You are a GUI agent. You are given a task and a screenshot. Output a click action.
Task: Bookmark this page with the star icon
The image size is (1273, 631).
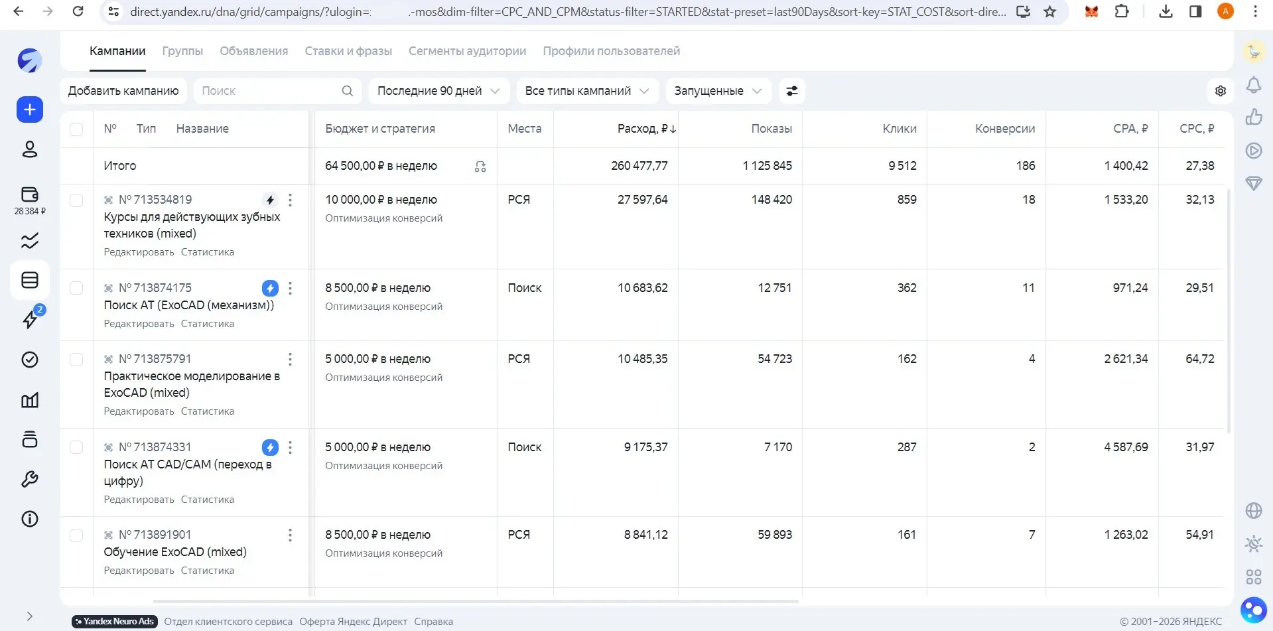[x=1050, y=11]
